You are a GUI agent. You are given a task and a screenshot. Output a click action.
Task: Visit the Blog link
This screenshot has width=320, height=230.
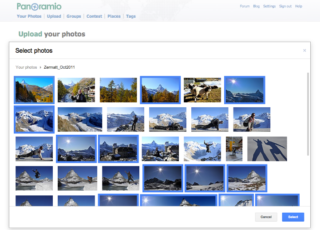(x=256, y=6)
